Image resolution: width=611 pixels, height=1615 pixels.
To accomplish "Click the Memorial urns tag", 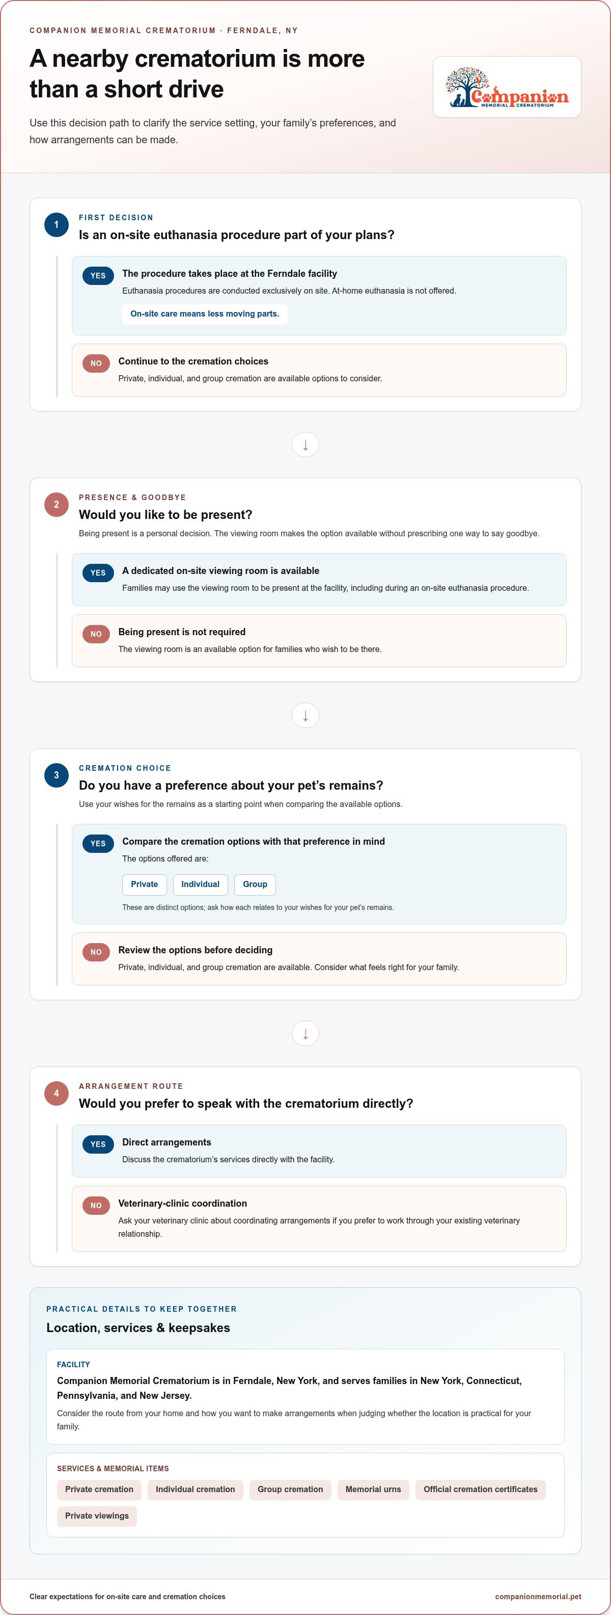I will pos(373,1489).
